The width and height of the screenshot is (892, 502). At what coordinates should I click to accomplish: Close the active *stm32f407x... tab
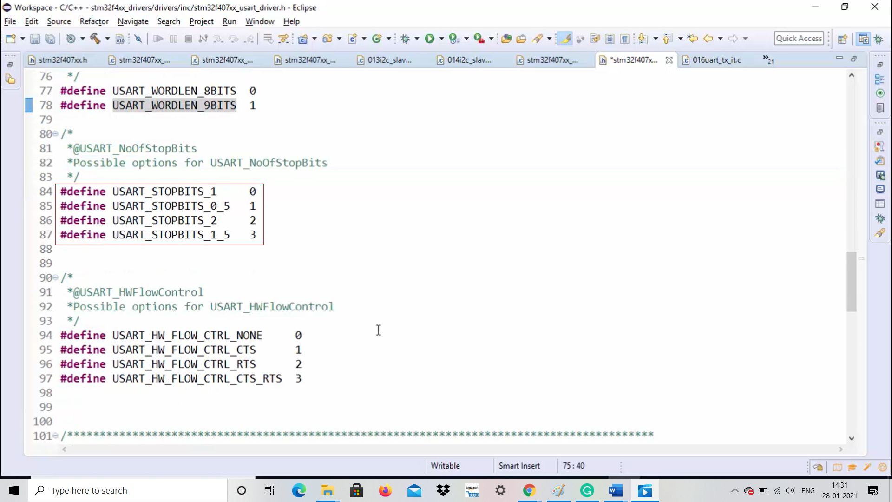point(669,60)
